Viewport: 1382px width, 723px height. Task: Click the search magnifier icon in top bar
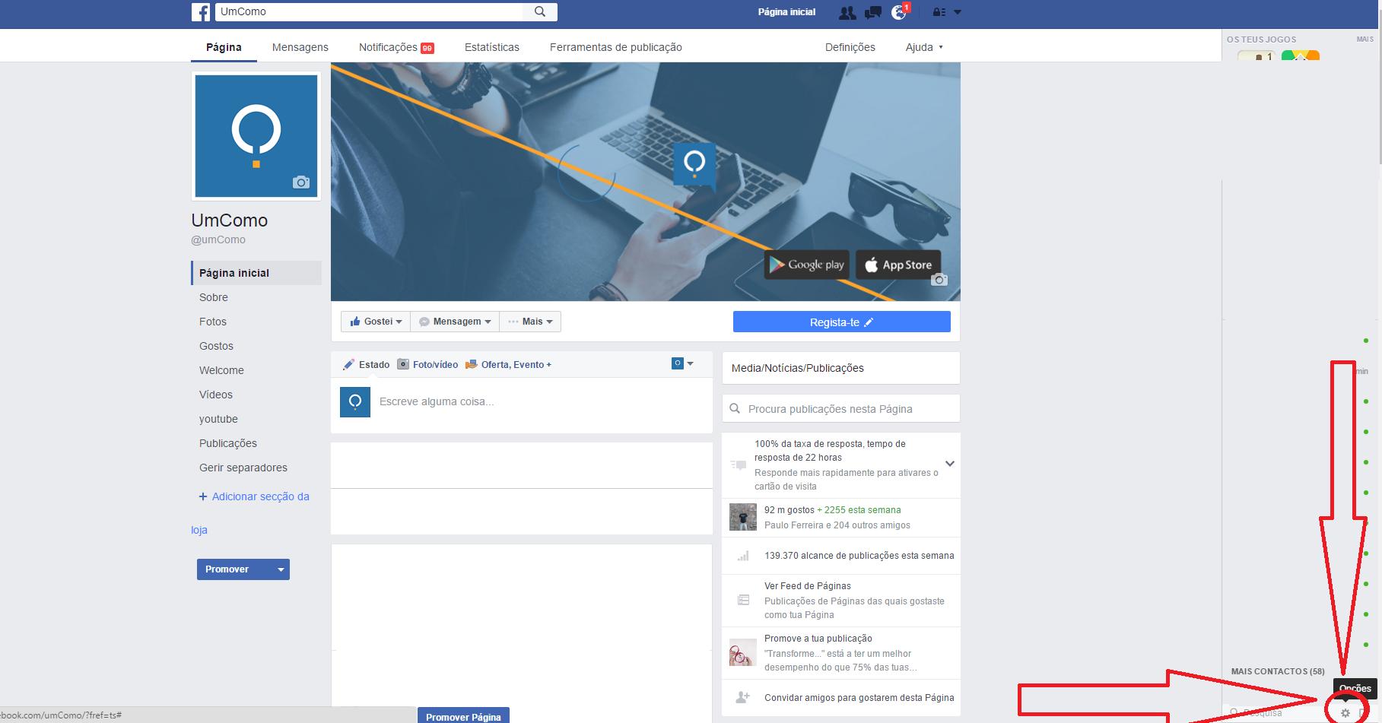pos(540,11)
